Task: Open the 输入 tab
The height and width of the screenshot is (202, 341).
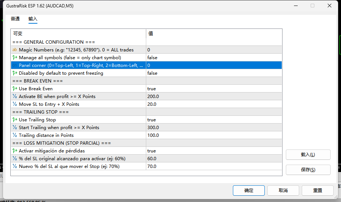Action: [x=33, y=19]
